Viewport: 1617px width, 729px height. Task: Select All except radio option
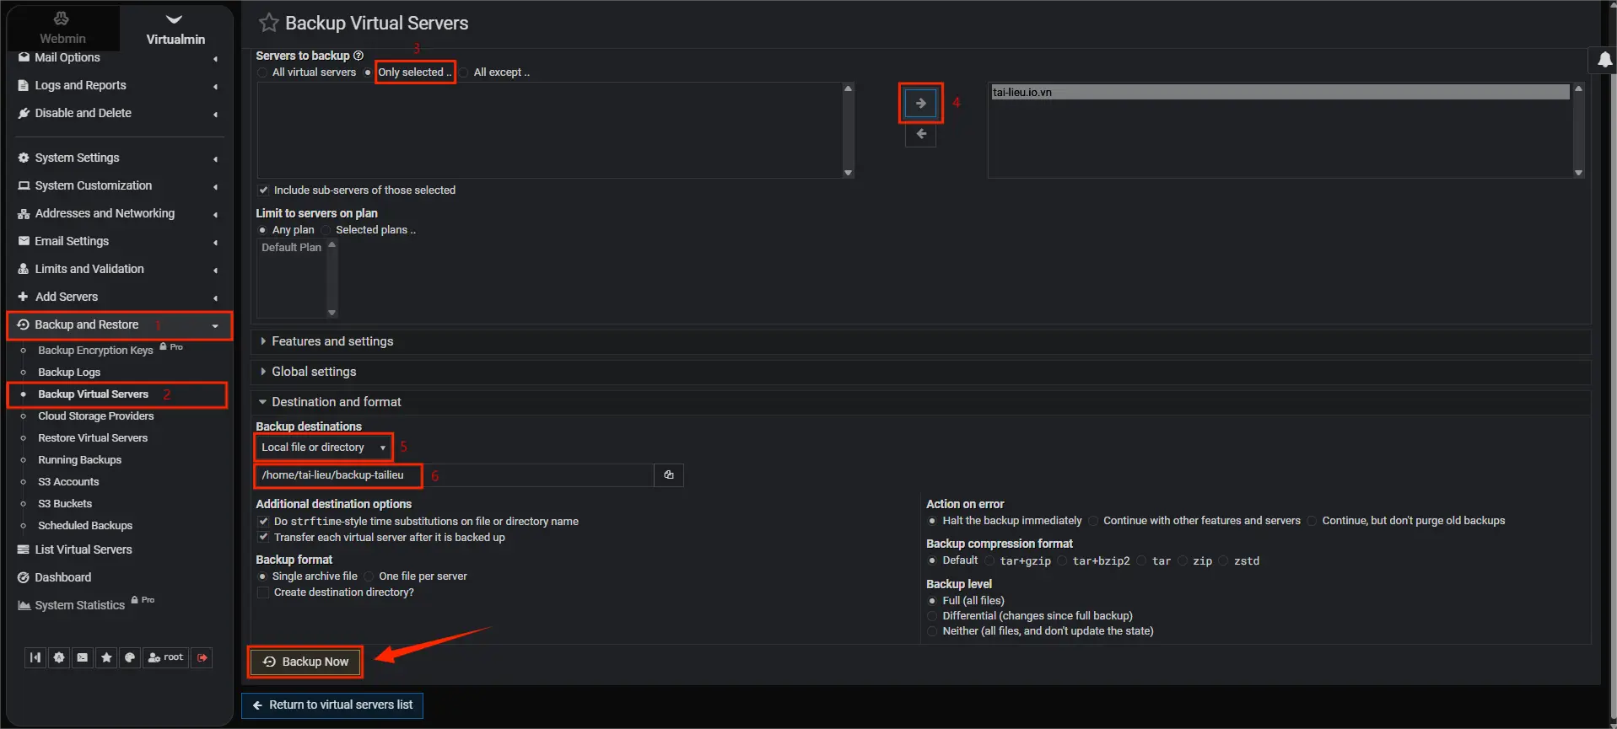464,72
